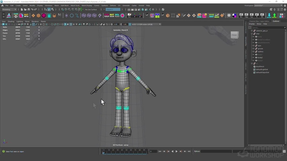Expand the clothes group in Outliner
This screenshot has width=287, height=161.
tap(254, 52)
